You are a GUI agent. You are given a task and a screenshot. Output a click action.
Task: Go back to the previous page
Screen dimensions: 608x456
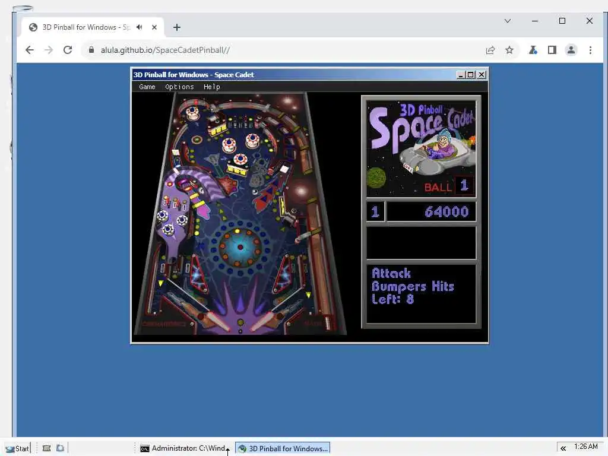[x=30, y=50]
